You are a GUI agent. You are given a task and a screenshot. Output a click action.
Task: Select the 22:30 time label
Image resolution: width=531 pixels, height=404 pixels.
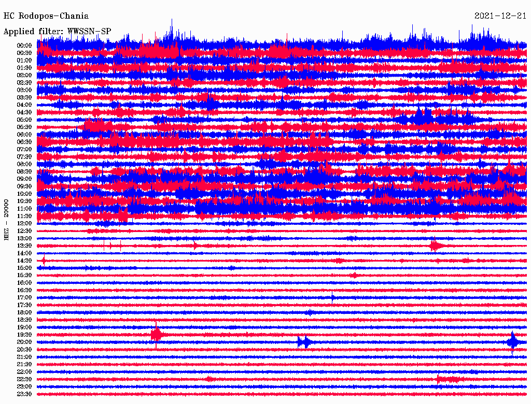(x=24, y=379)
